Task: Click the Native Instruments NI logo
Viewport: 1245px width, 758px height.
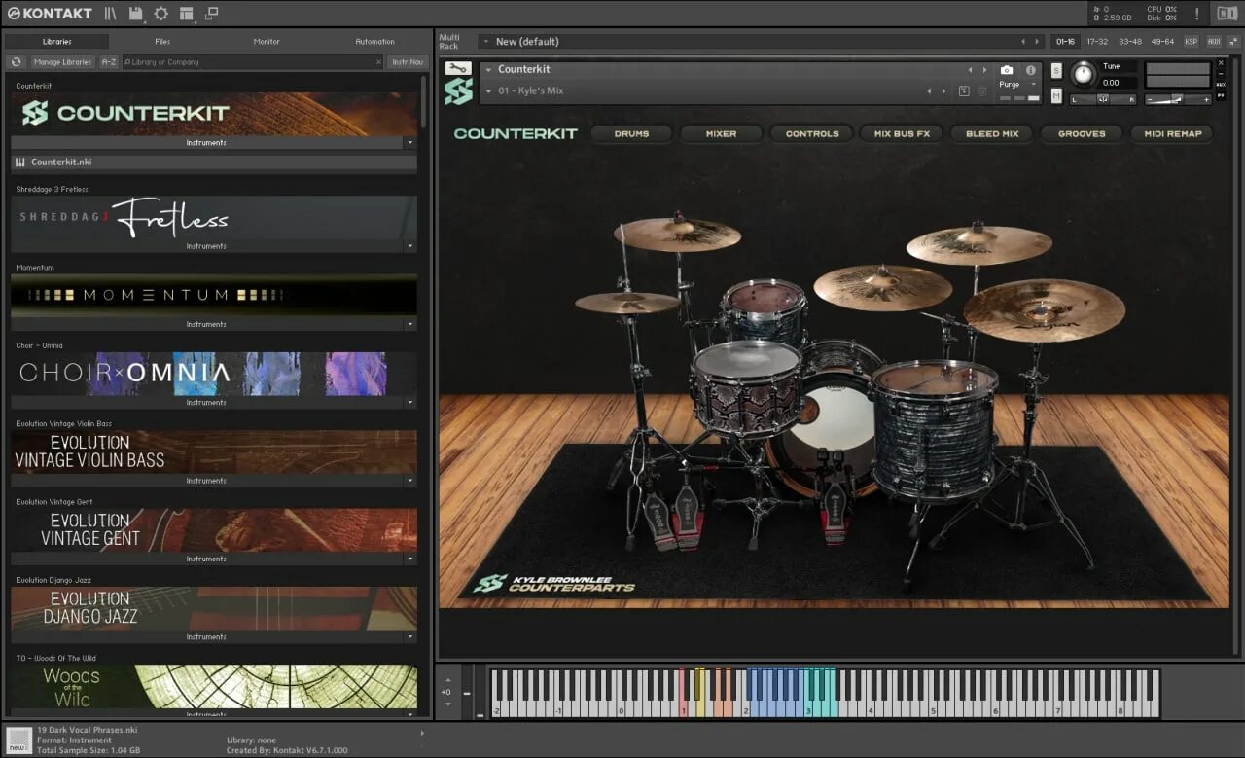Action: (x=1227, y=14)
